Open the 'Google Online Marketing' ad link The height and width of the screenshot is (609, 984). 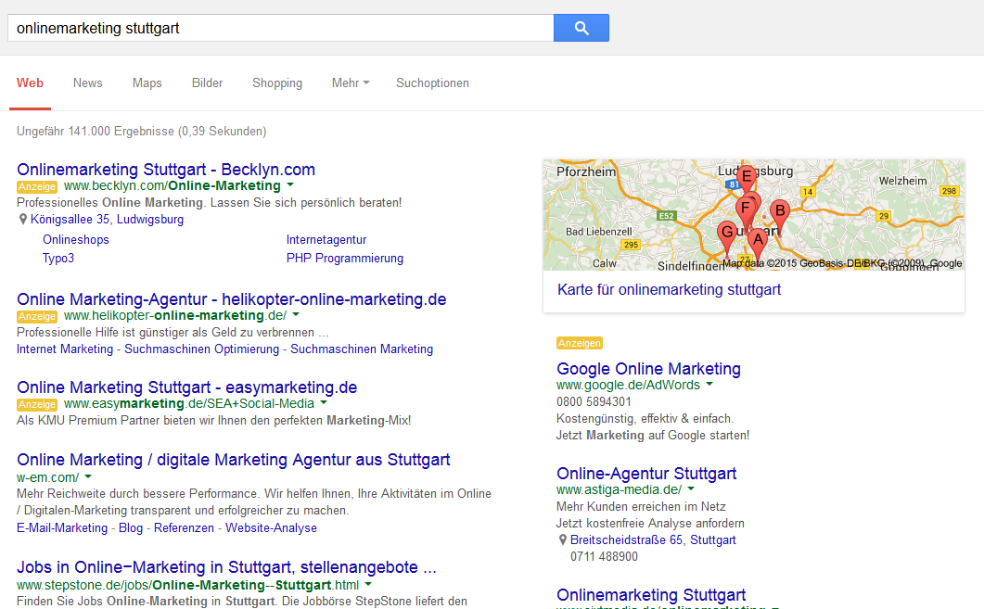point(647,368)
